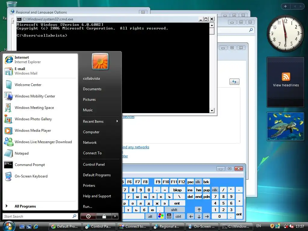Click the 'devices' link behind cmd window
Viewport: 308px width, 231px height.
point(128,117)
